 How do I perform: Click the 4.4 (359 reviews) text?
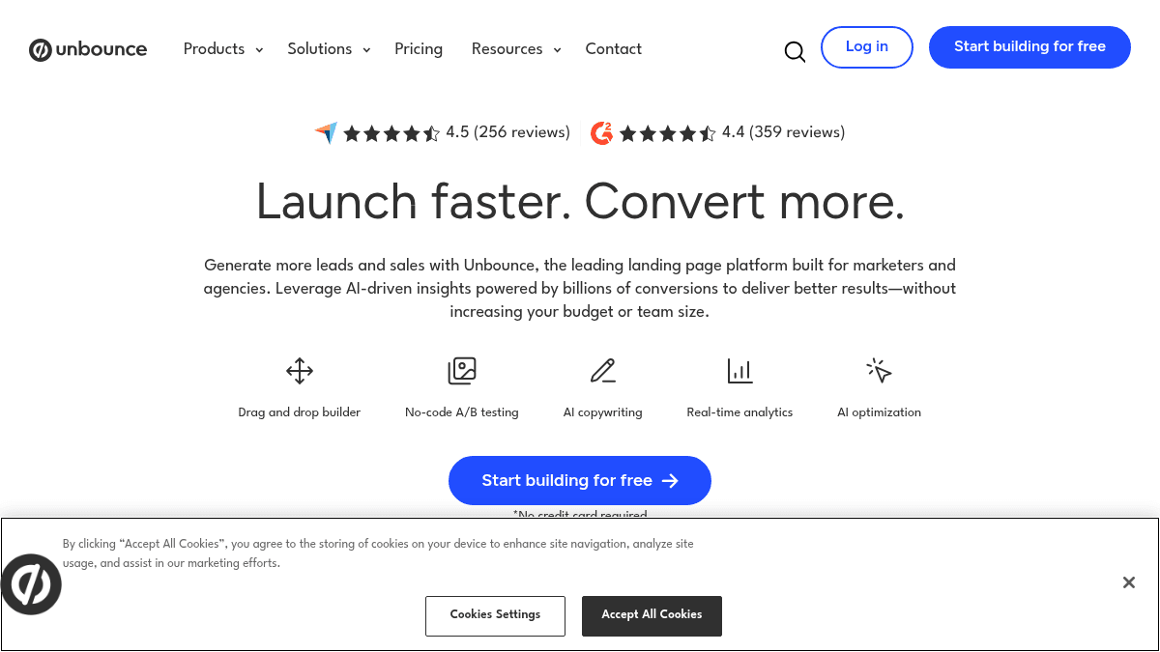(x=783, y=132)
